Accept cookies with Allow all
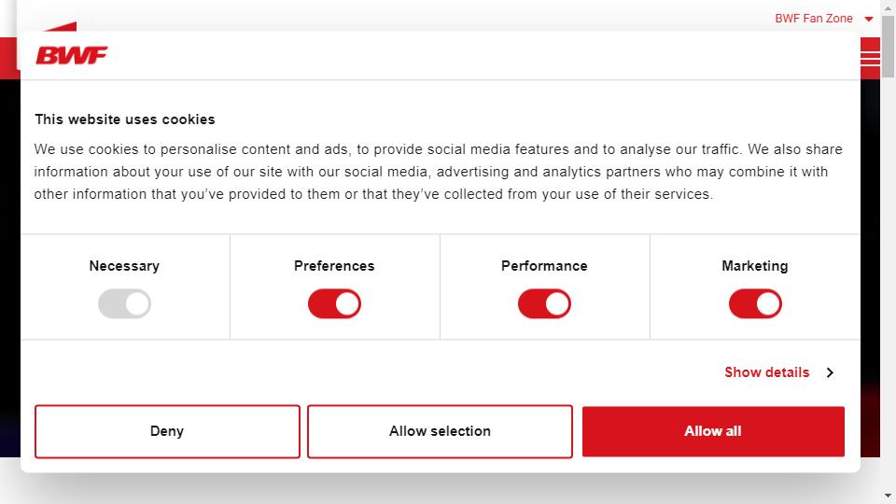Screen dimensions: 896x504 713,431
